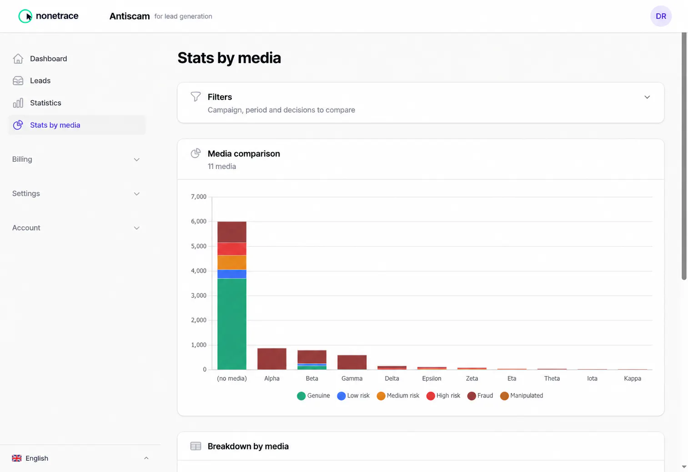Click the page vertical scrollbar thumb
Screen dimensions: 688x472
pyautogui.click(x=684, y=156)
